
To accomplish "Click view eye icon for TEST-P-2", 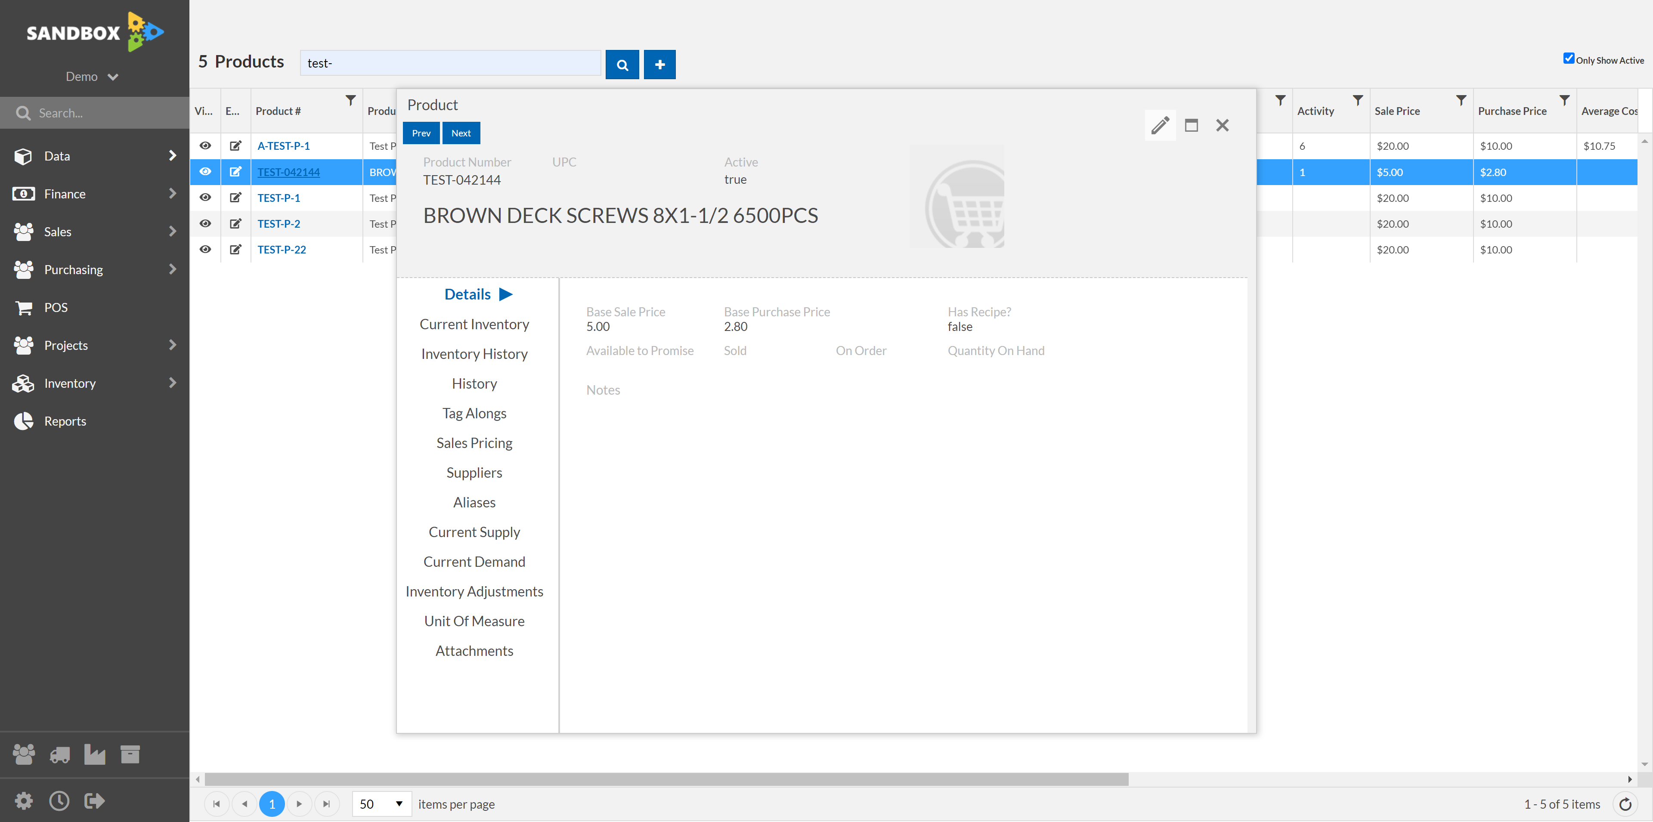I will tap(205, 223).
